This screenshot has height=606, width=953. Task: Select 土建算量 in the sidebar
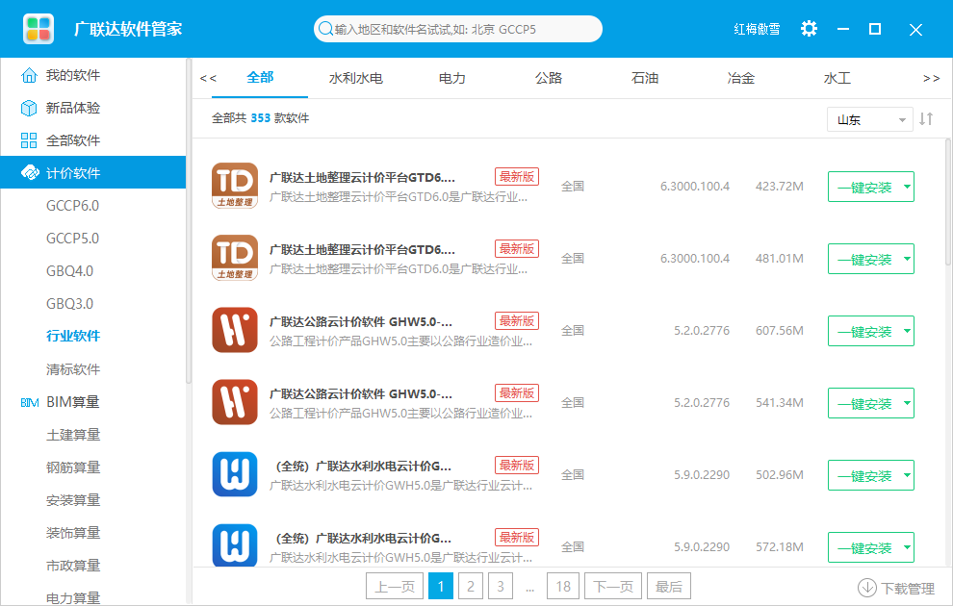point(73,435)
